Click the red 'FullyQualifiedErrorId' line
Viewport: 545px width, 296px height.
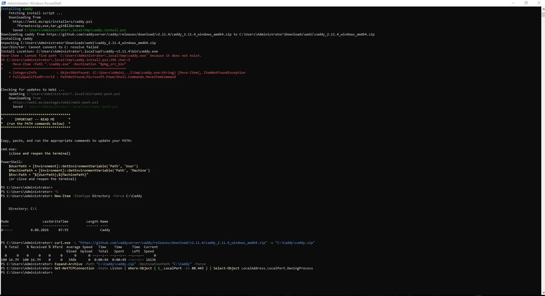(x=92, y=77)
